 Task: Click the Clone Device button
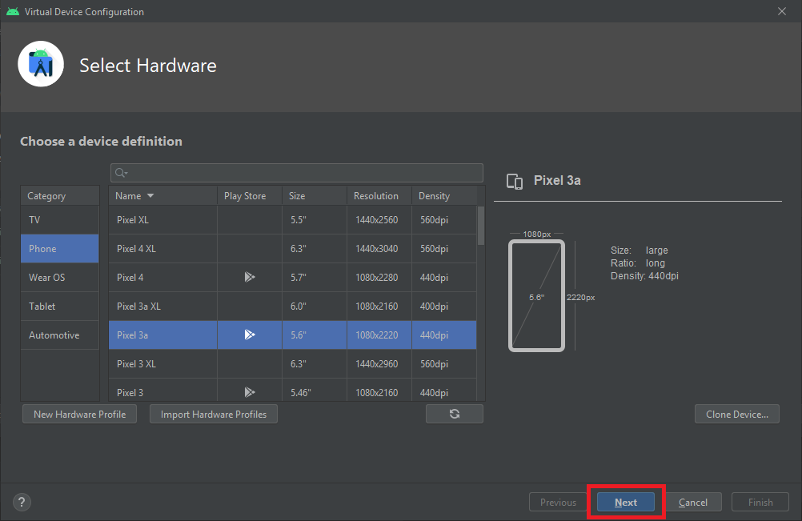pos(737,414)
